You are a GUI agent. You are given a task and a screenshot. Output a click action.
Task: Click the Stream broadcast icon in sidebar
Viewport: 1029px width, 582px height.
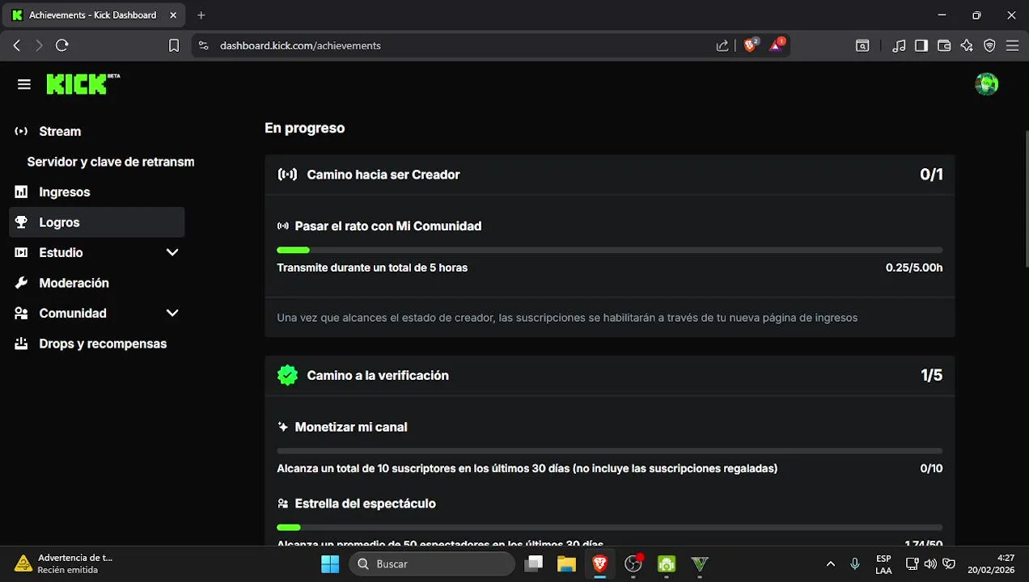click(x=21, y=131)
